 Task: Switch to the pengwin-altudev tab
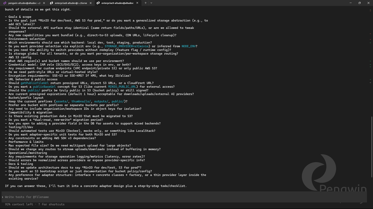click(24, 3)
